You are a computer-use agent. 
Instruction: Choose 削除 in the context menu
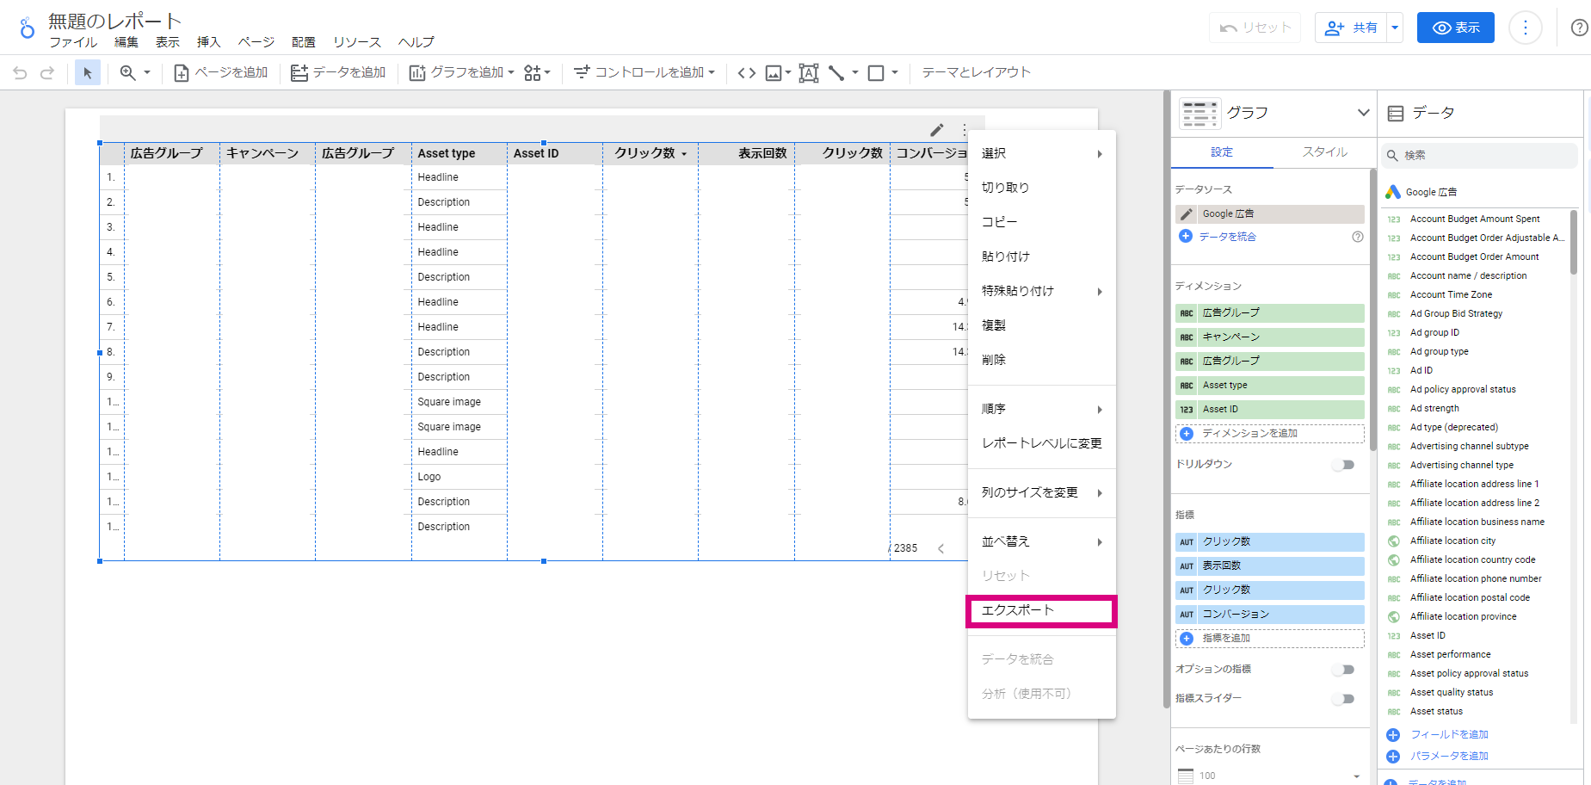click(1042, 360)
